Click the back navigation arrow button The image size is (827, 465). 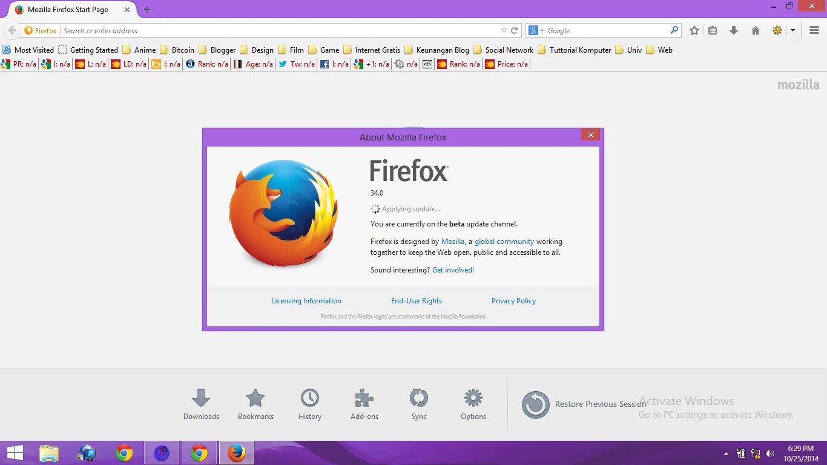[x=12, y=30]
